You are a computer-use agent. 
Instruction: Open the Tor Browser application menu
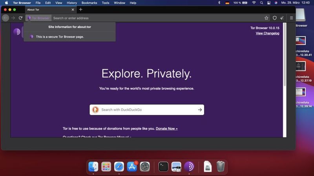pos(22,3)
